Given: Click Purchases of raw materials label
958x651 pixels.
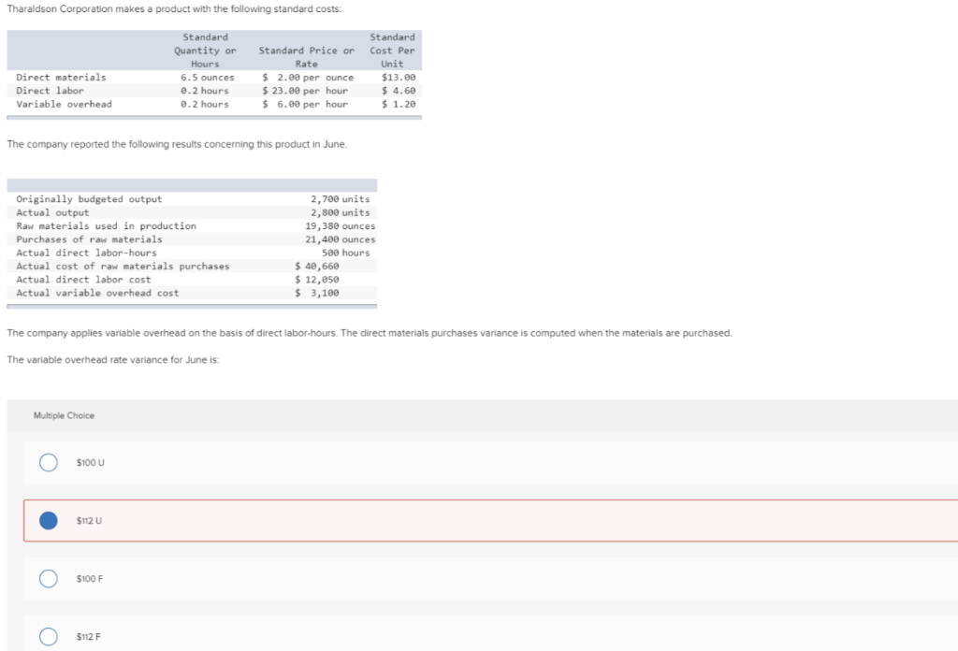Looking at the screenshot, I should 89,239.
